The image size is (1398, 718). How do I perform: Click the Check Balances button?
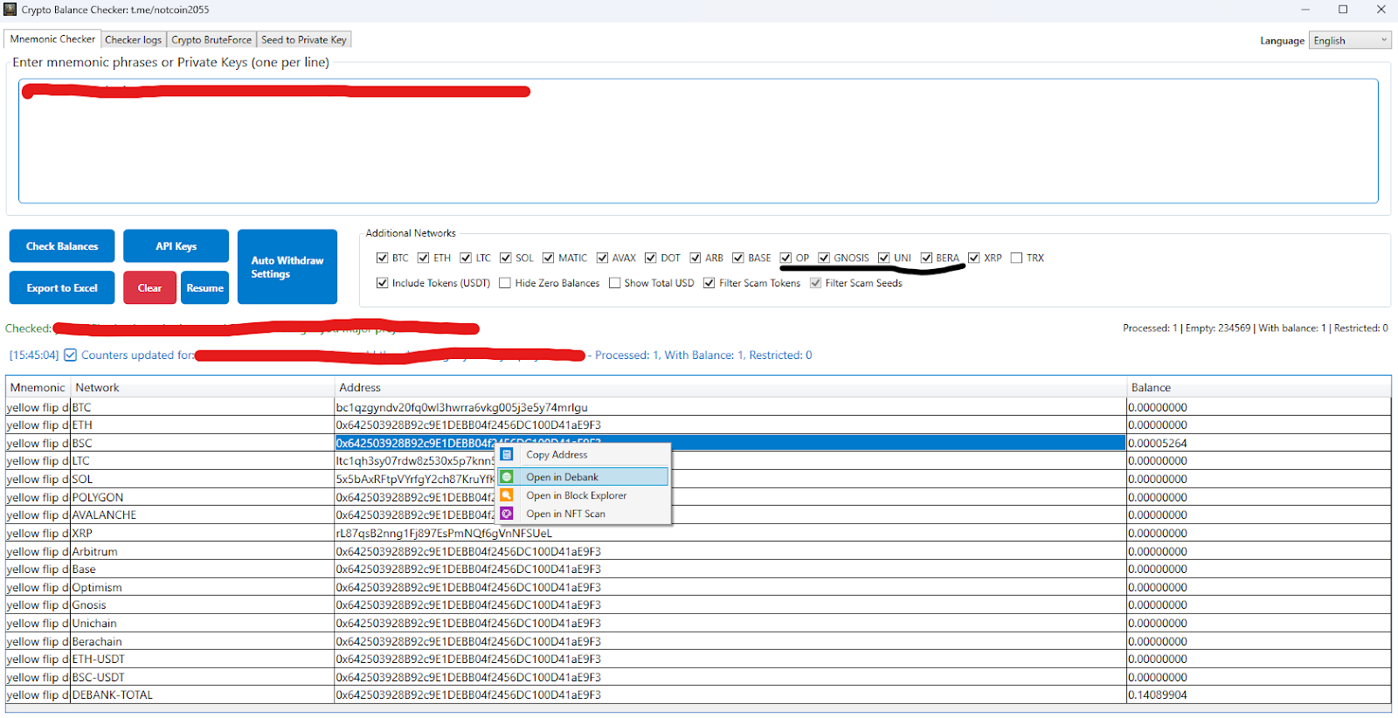click(x=62, y=246)
